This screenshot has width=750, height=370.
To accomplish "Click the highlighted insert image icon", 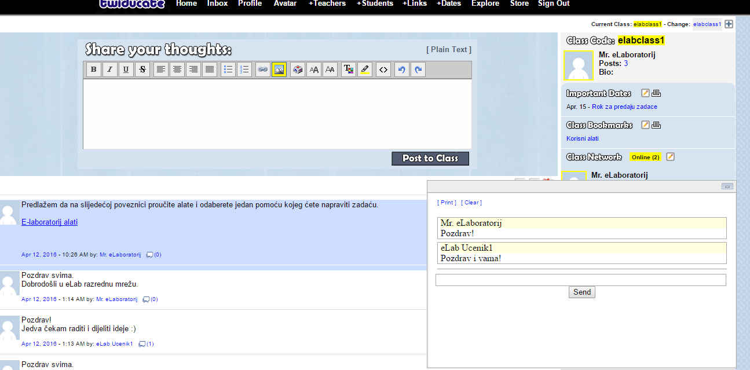I will point(279,70).
